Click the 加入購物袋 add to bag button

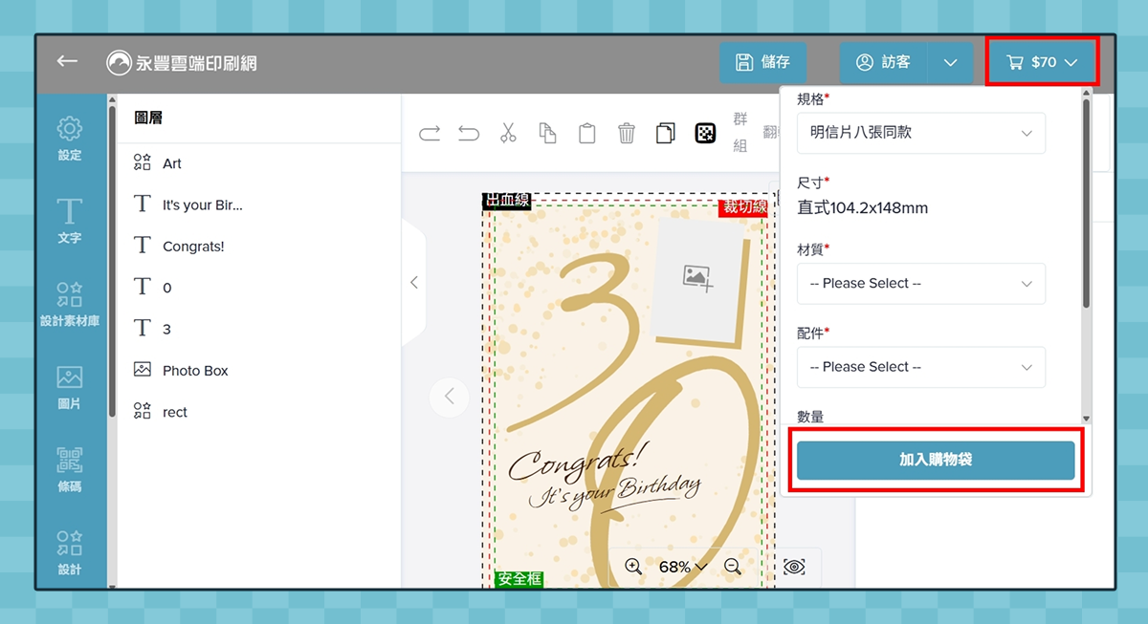pyautogui.click(x=936, y=460)
